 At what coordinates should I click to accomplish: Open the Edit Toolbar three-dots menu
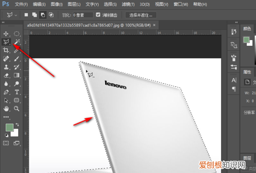click(x=6, y=117)
